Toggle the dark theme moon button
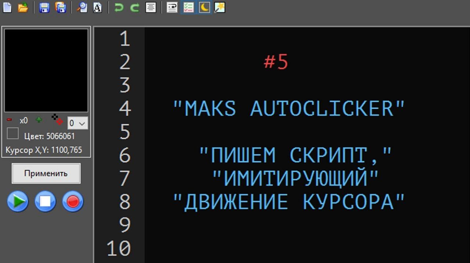 point(204,8)
